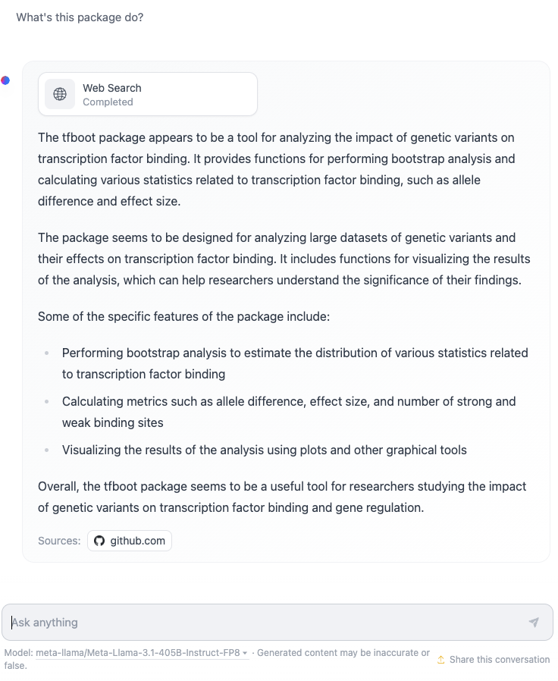The width and height of the screenshot is (558, 681).
Task: Click the caret arrow beside the model name
Action: (245, 653)
